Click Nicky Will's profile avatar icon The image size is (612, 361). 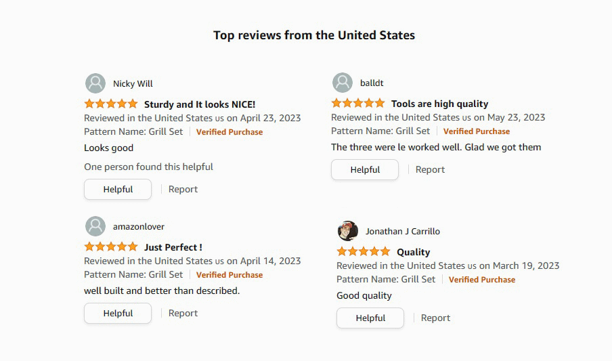tap(95, 83)
